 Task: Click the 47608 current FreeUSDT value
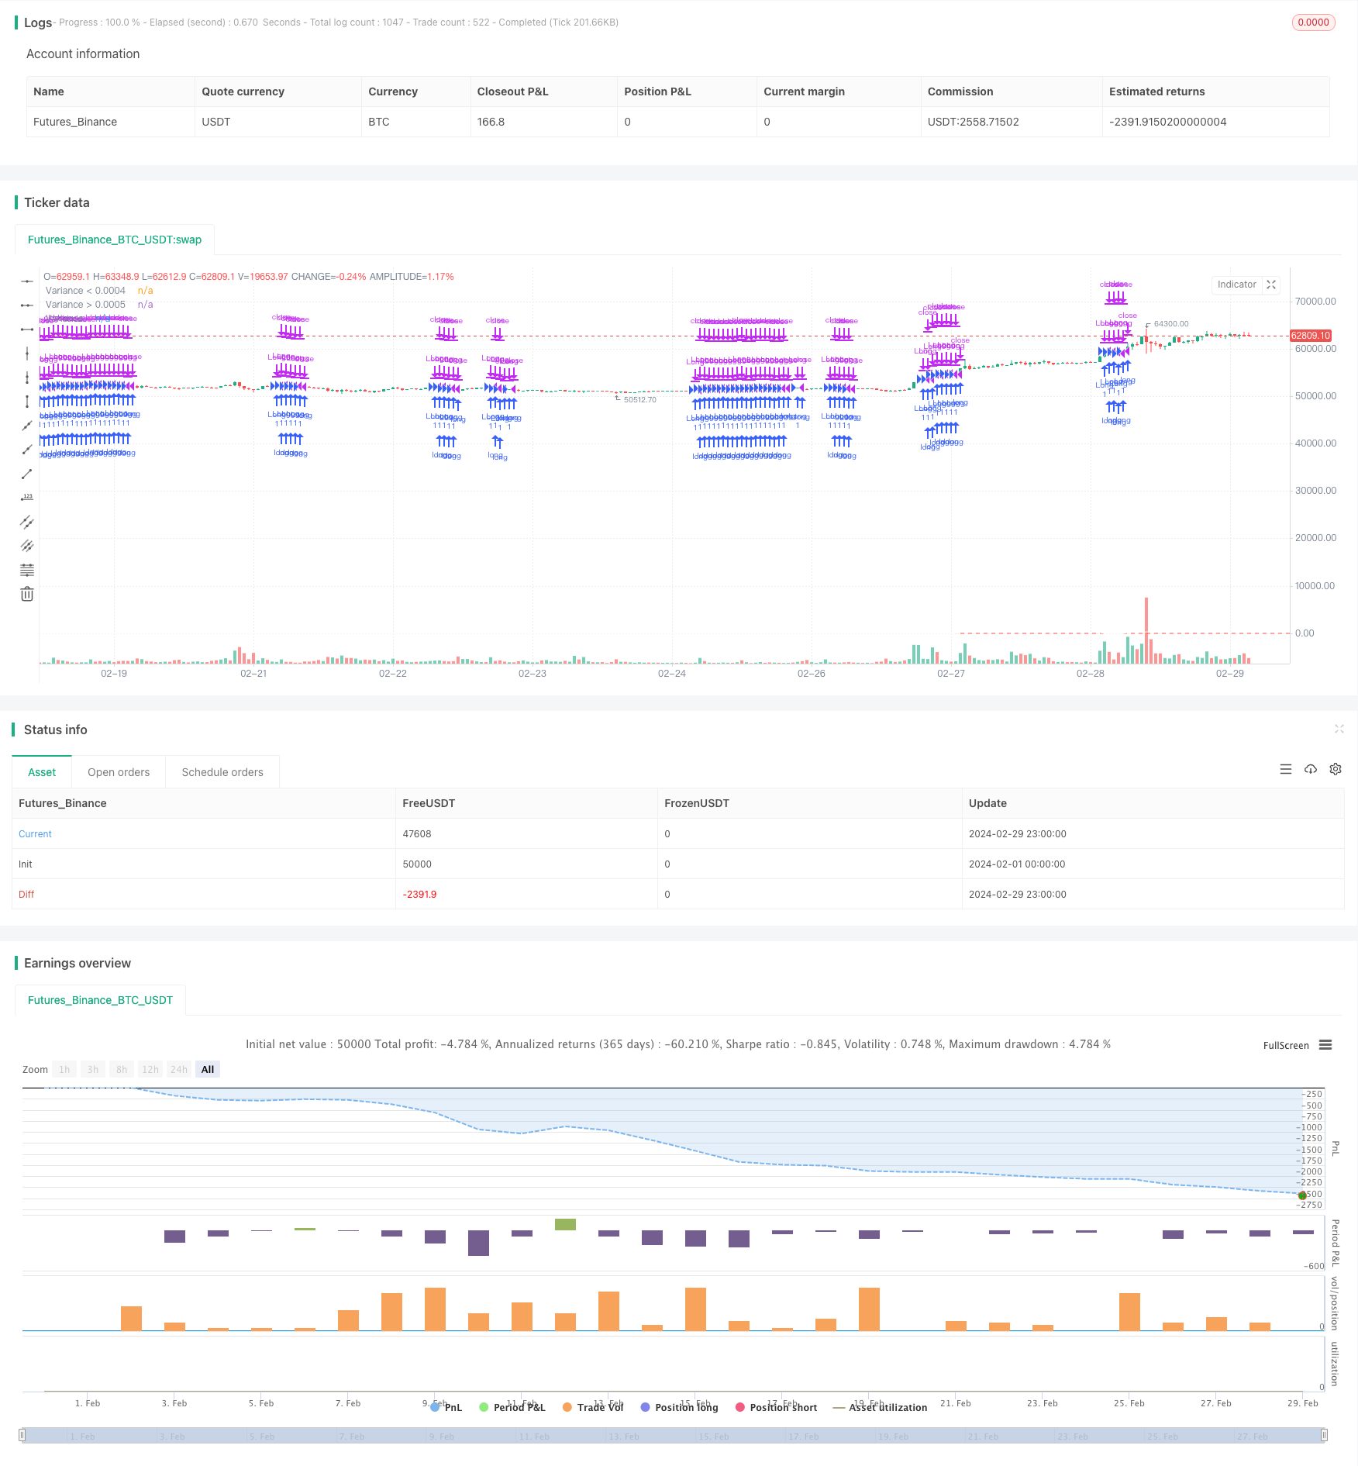(x=417, y=834)
